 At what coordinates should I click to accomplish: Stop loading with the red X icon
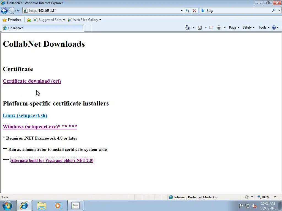pyautogui.click(x=194, y=11)
